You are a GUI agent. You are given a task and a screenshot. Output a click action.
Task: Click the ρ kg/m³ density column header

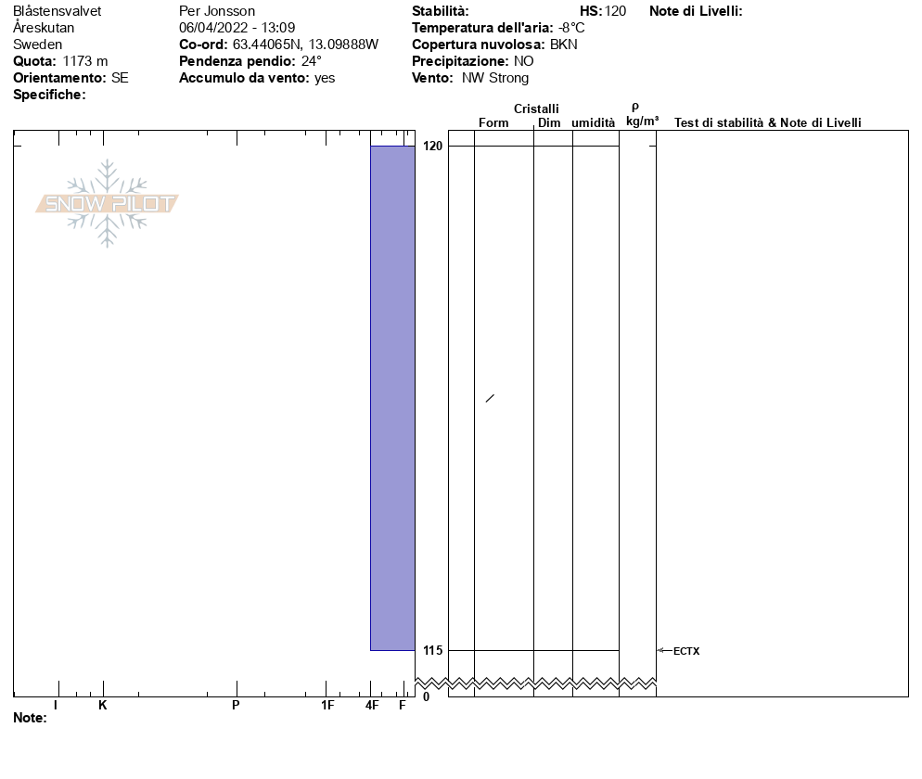tap(642, 115)
